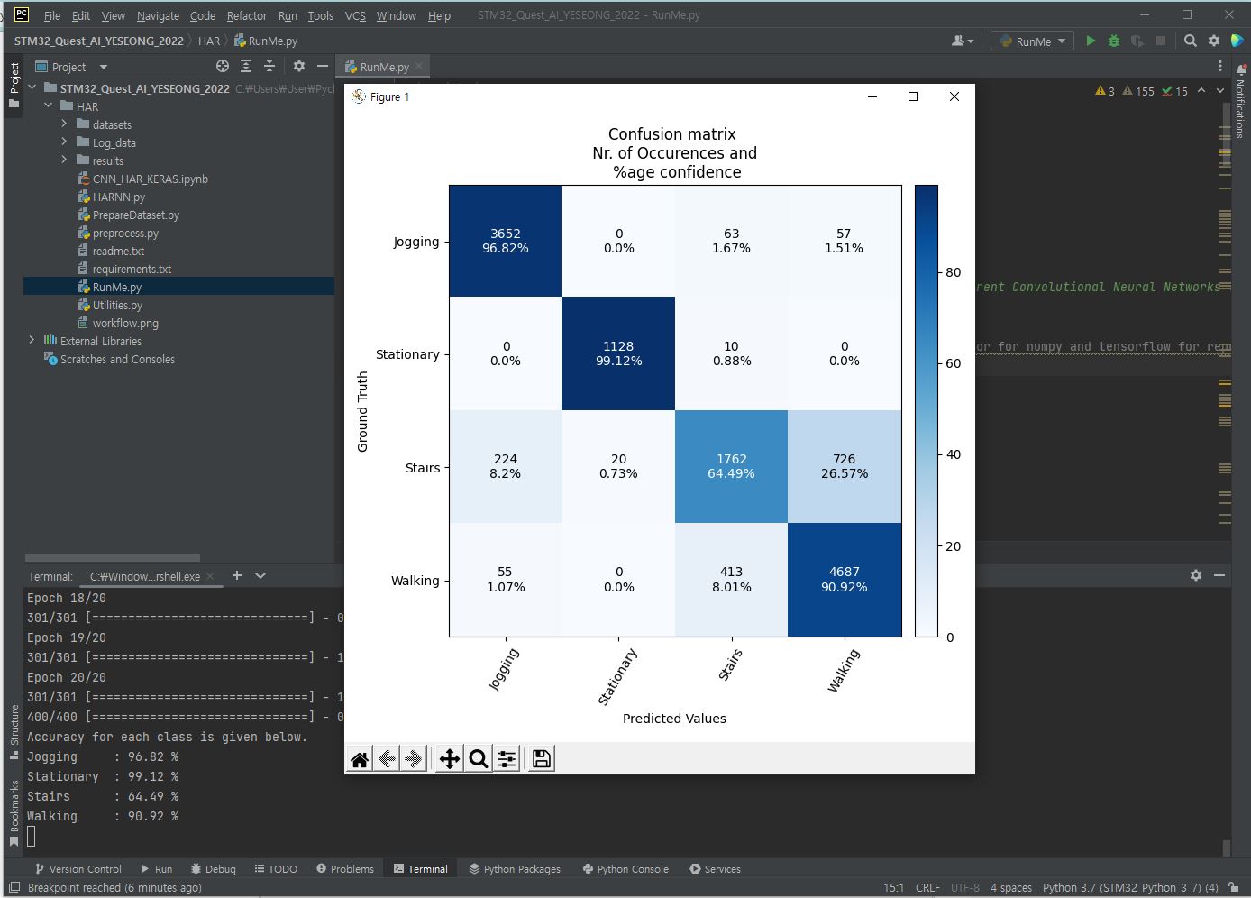Select the Pan axes tool
Viewport: 1251px width, 898px height.
pyautogui.click(x=449, y=759)
